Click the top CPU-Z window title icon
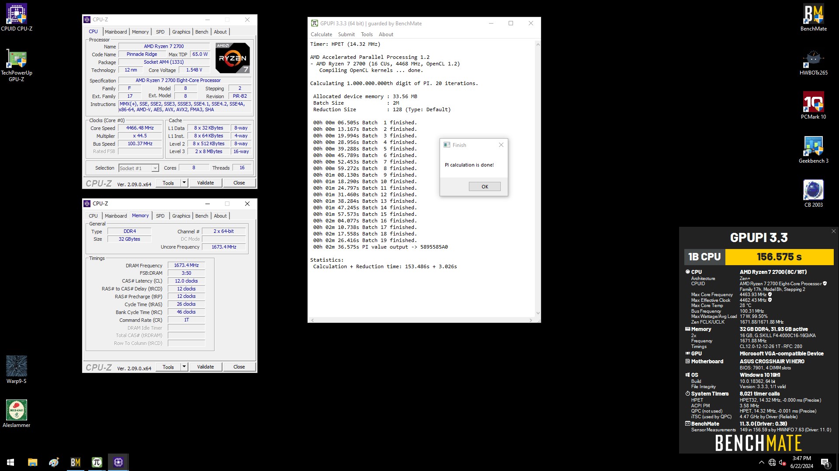This screenshot has width=839, height=471. click(x=87, y=20)
